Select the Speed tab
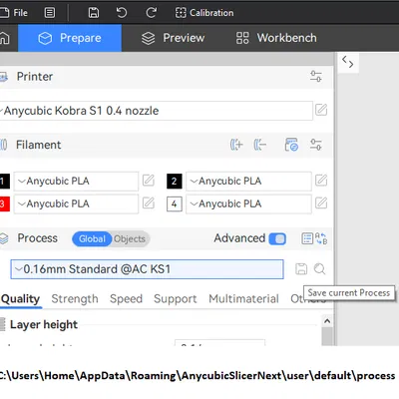This screenshot has height=399, width=399. click(x=126, y=299)
